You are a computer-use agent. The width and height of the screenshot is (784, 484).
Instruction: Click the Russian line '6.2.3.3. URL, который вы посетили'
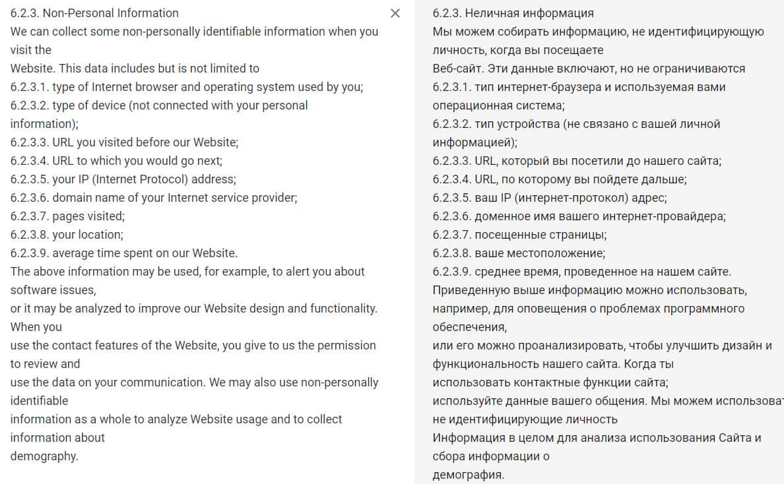[577, 161]
